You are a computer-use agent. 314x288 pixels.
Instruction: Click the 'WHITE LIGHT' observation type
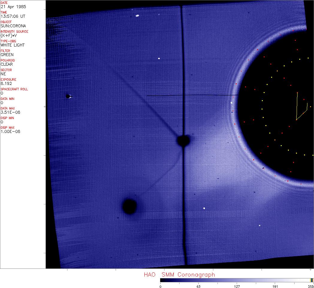point(13,45)
